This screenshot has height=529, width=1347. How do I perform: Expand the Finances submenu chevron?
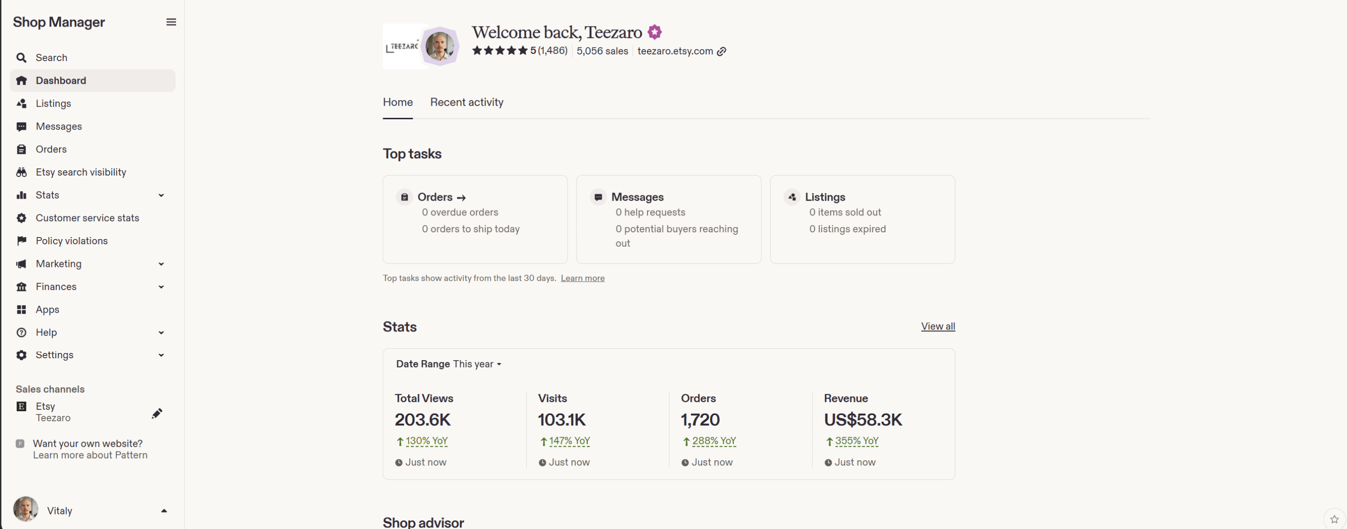161,287
